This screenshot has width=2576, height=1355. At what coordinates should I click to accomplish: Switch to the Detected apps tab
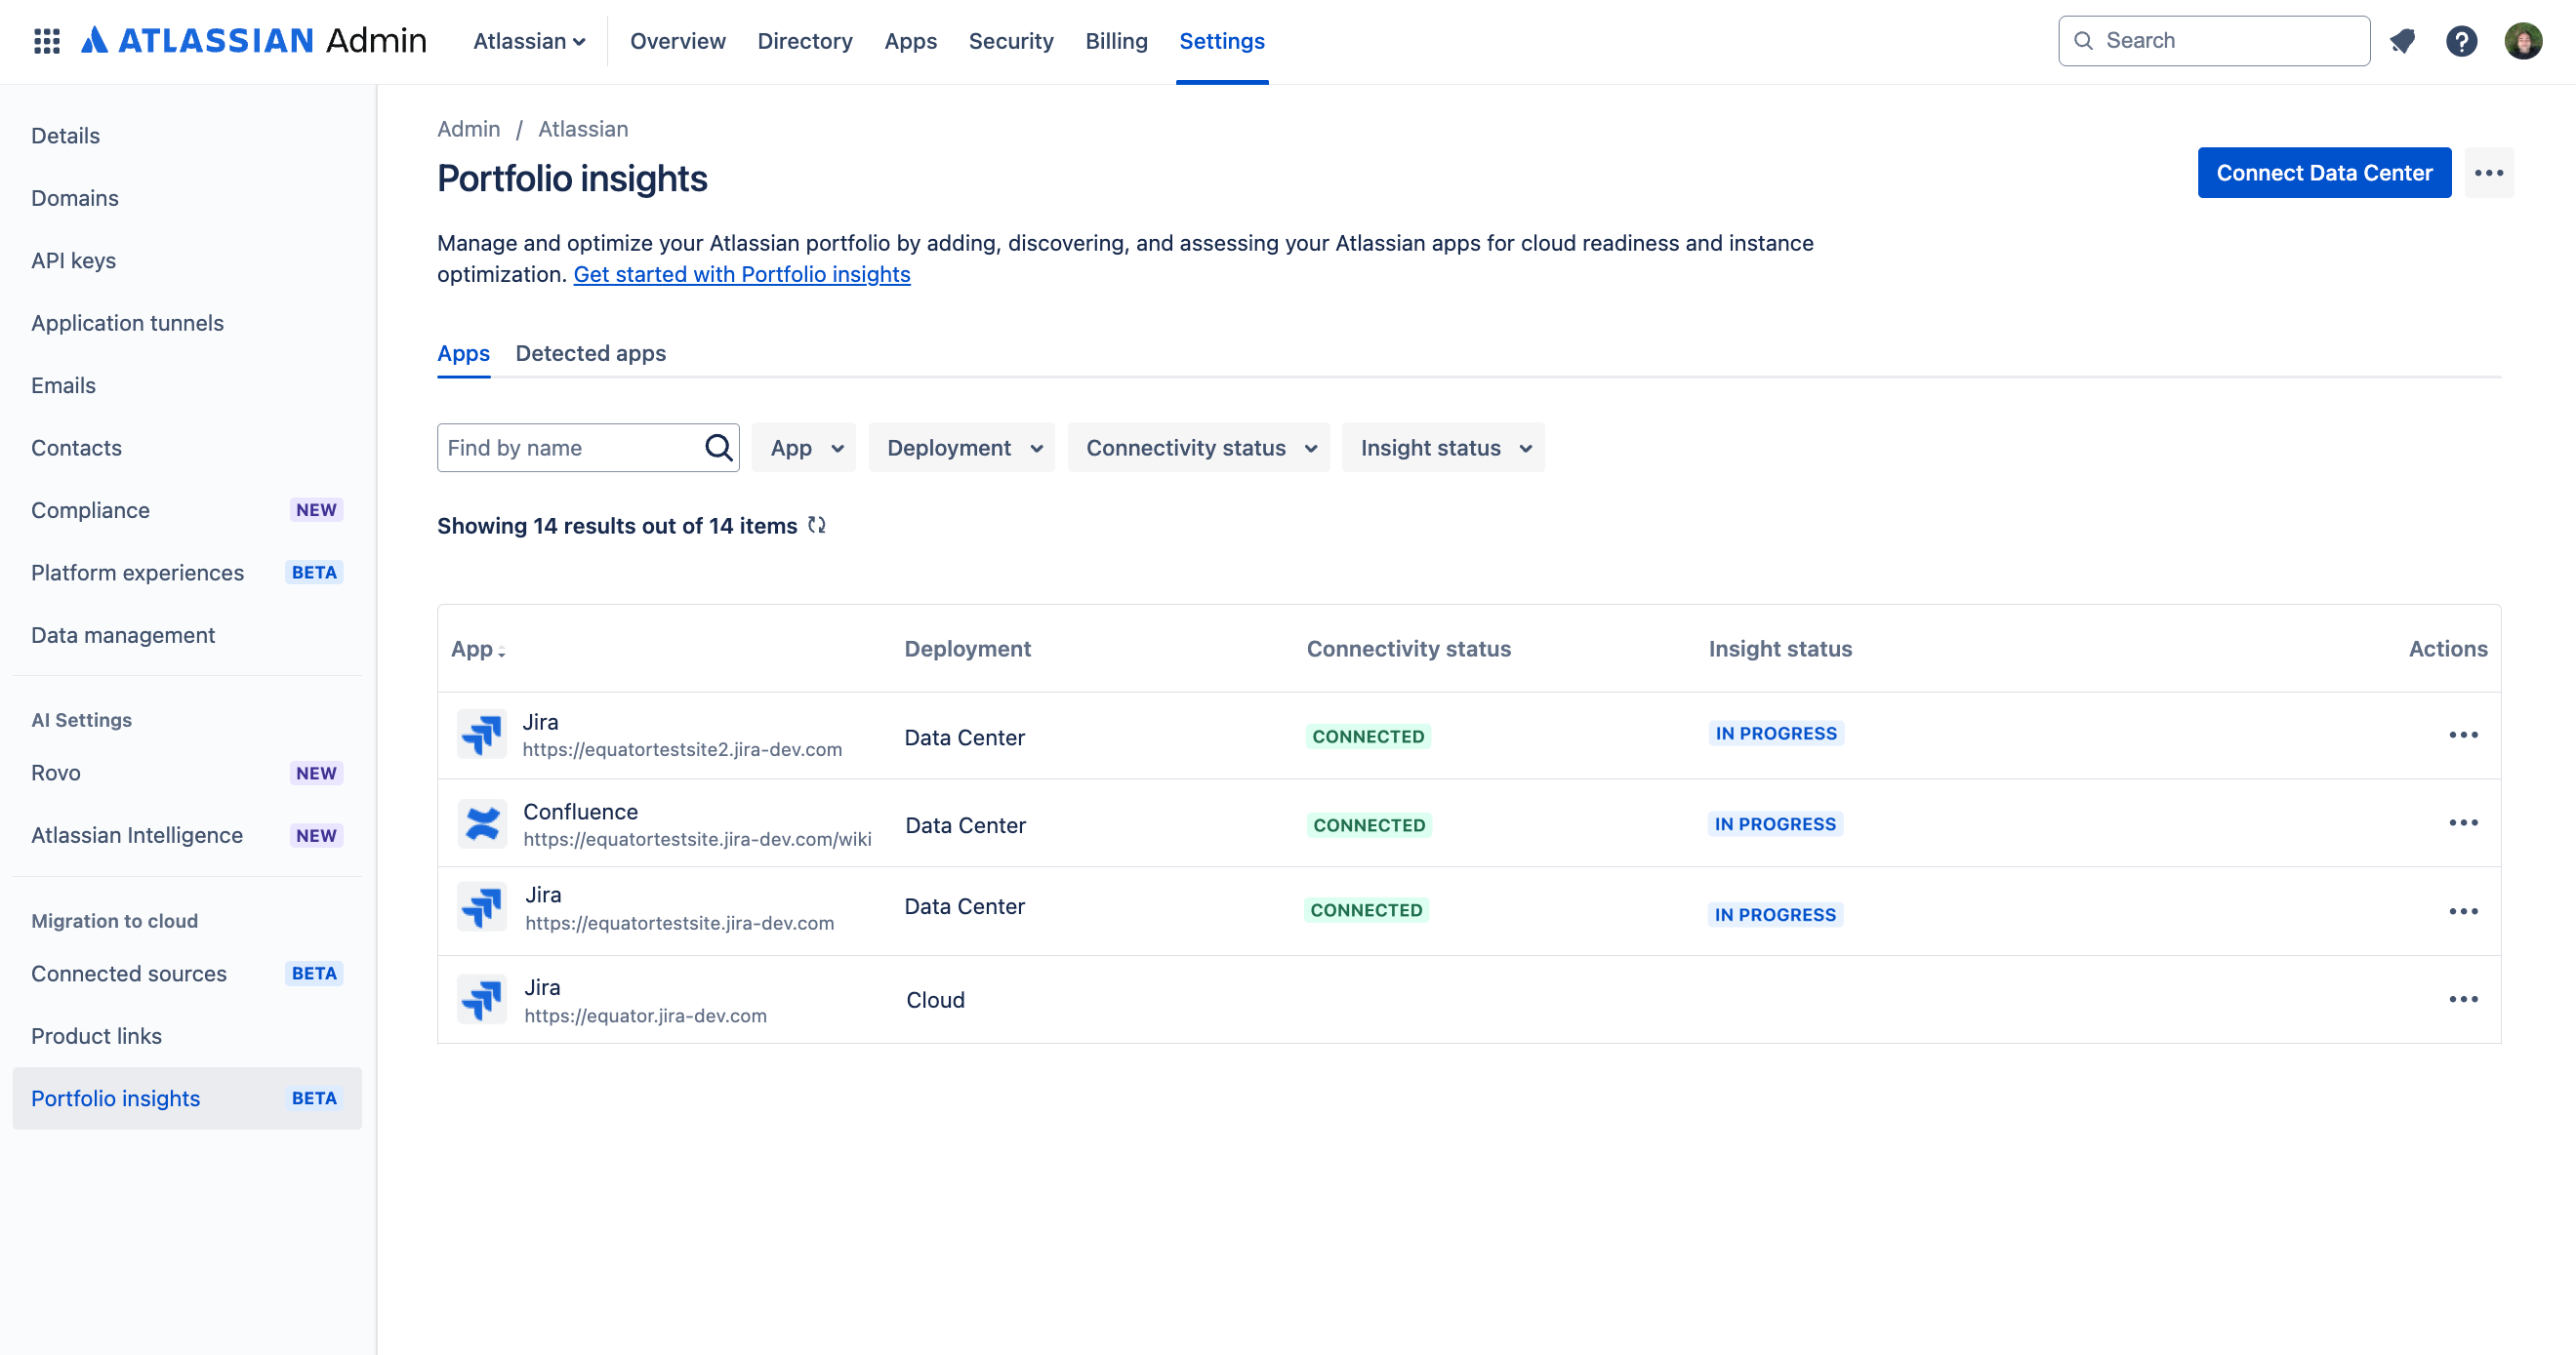coord(590,354)
